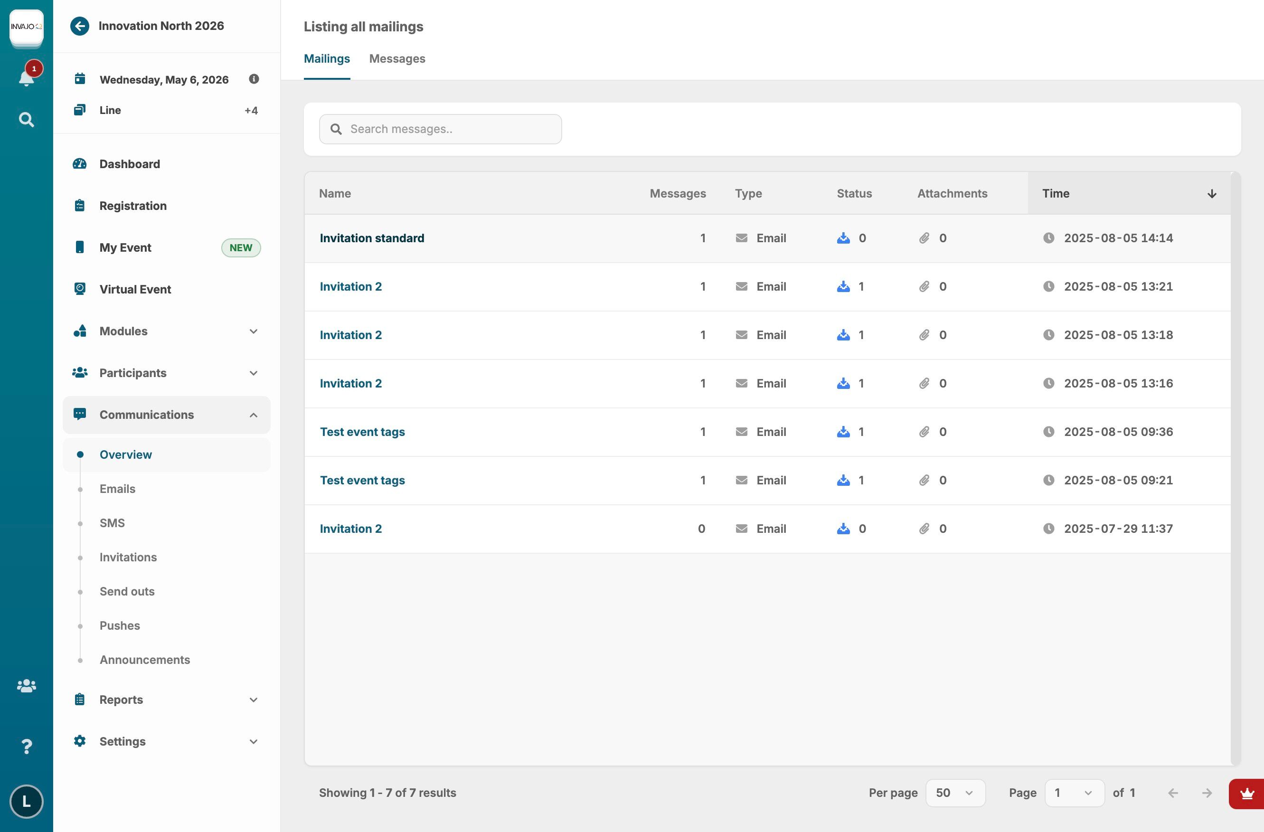
Task: Click the back arrow beside Innovation North 2026
Action: pos(80,26)
